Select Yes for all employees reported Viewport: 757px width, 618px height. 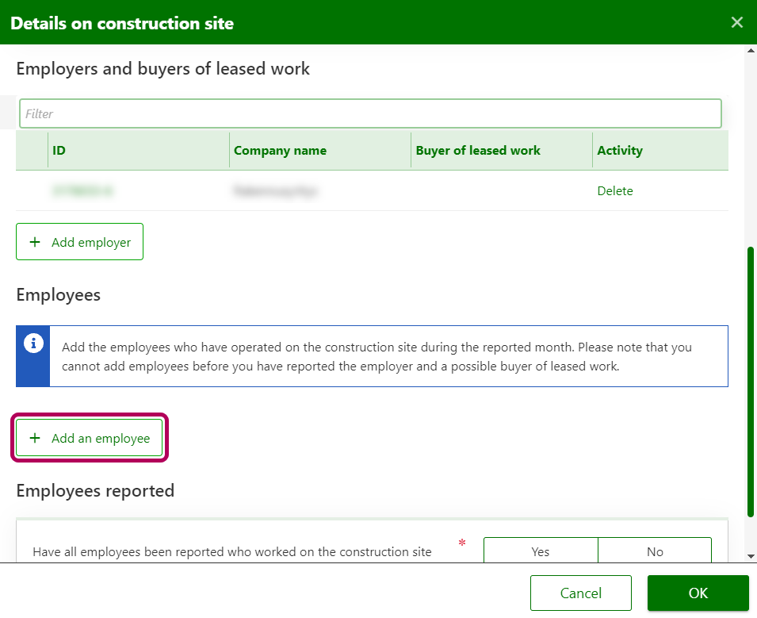pyautogui.click(x=541, y=551)
